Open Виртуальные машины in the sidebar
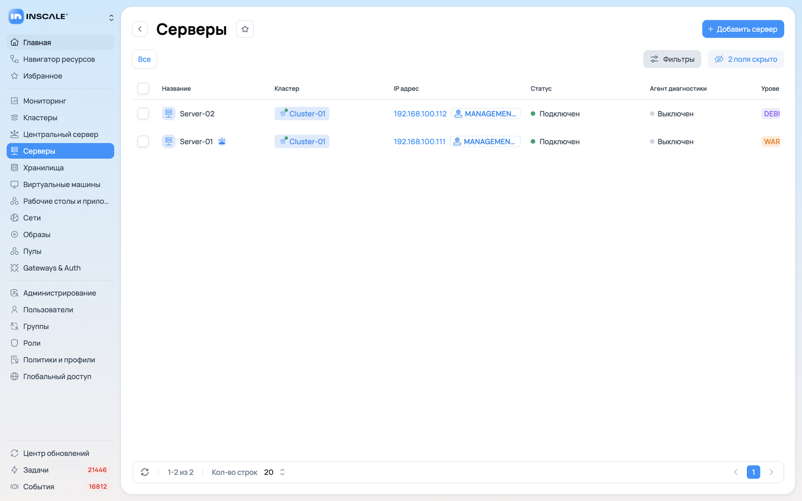 [60, 184]
